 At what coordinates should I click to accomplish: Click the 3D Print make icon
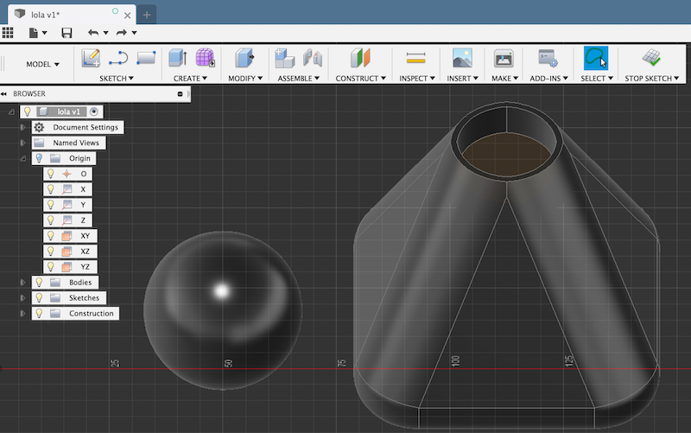(x=504, y=58)
